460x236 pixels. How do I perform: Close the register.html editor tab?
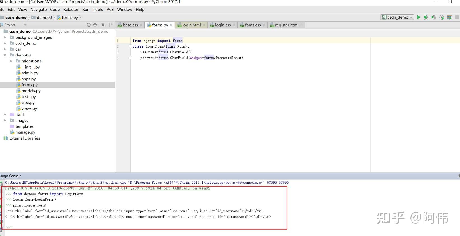click(301, 25)
